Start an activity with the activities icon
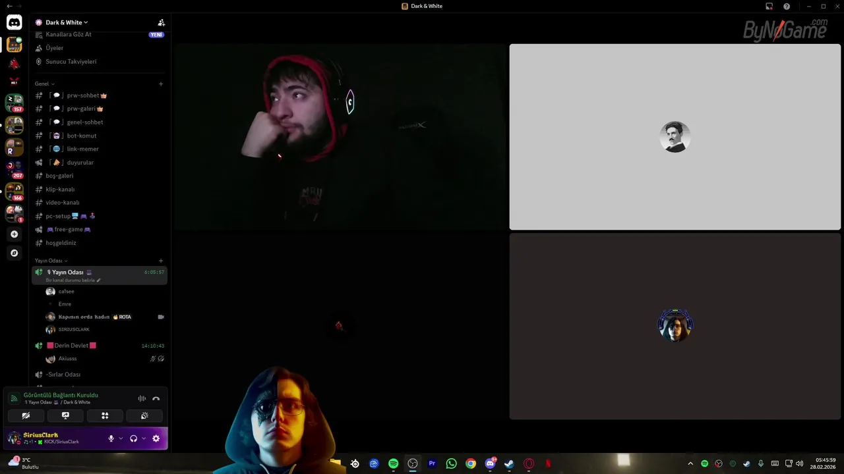The image size is (844, 474). coord(105,416)
